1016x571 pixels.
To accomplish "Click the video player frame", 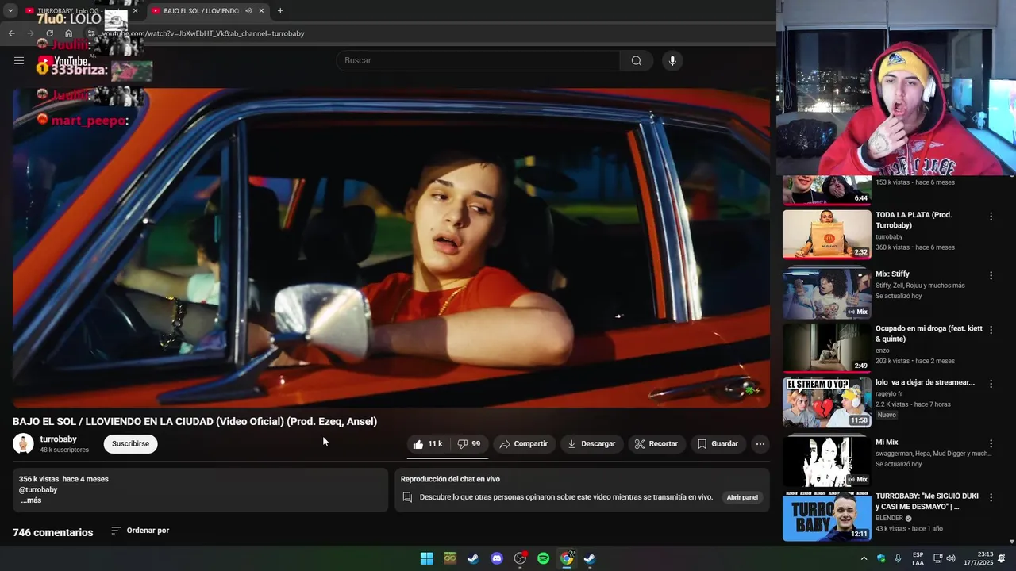I will [391, 247].
